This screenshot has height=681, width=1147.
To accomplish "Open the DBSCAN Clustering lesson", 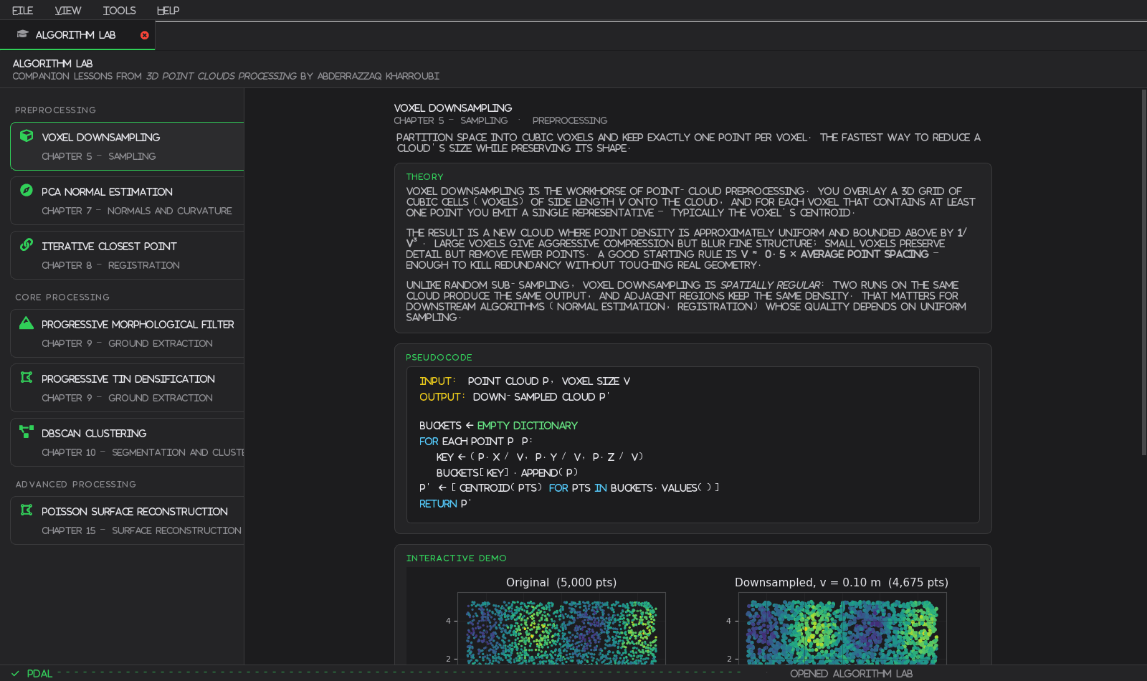I will coord(127,442).
